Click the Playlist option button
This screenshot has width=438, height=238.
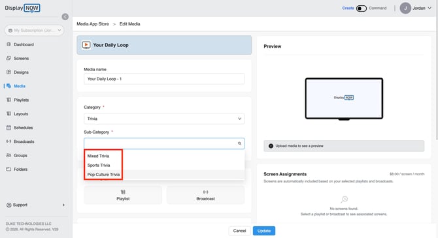tap(123, 195)
